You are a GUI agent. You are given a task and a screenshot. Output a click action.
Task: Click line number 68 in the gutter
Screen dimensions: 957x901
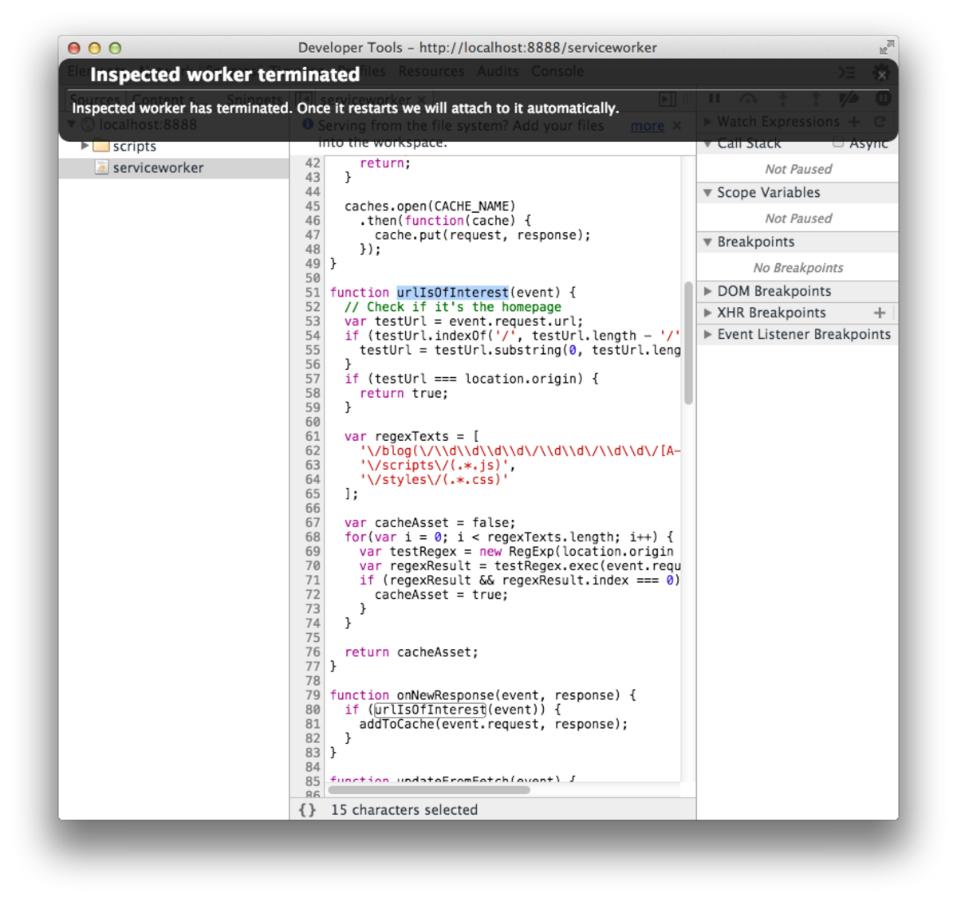[313, 537]
